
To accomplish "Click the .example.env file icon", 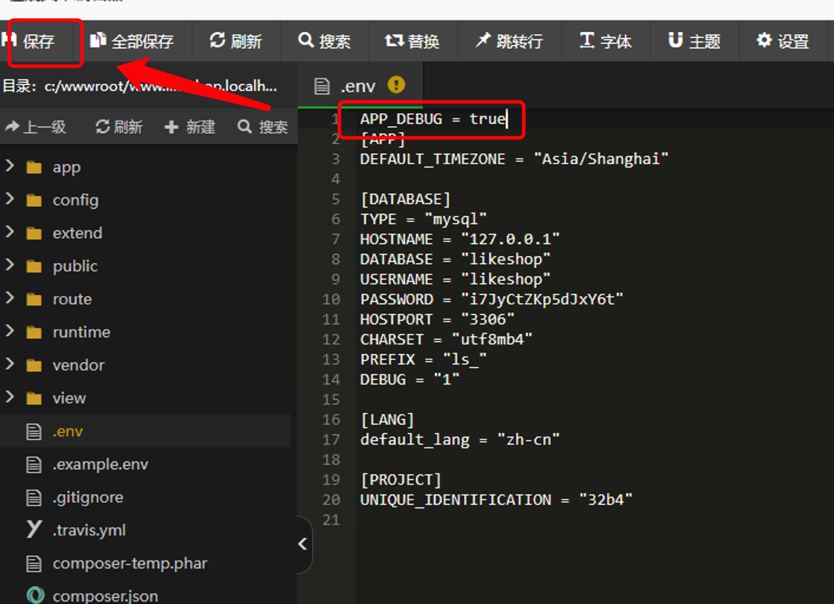I will (34, 465).
